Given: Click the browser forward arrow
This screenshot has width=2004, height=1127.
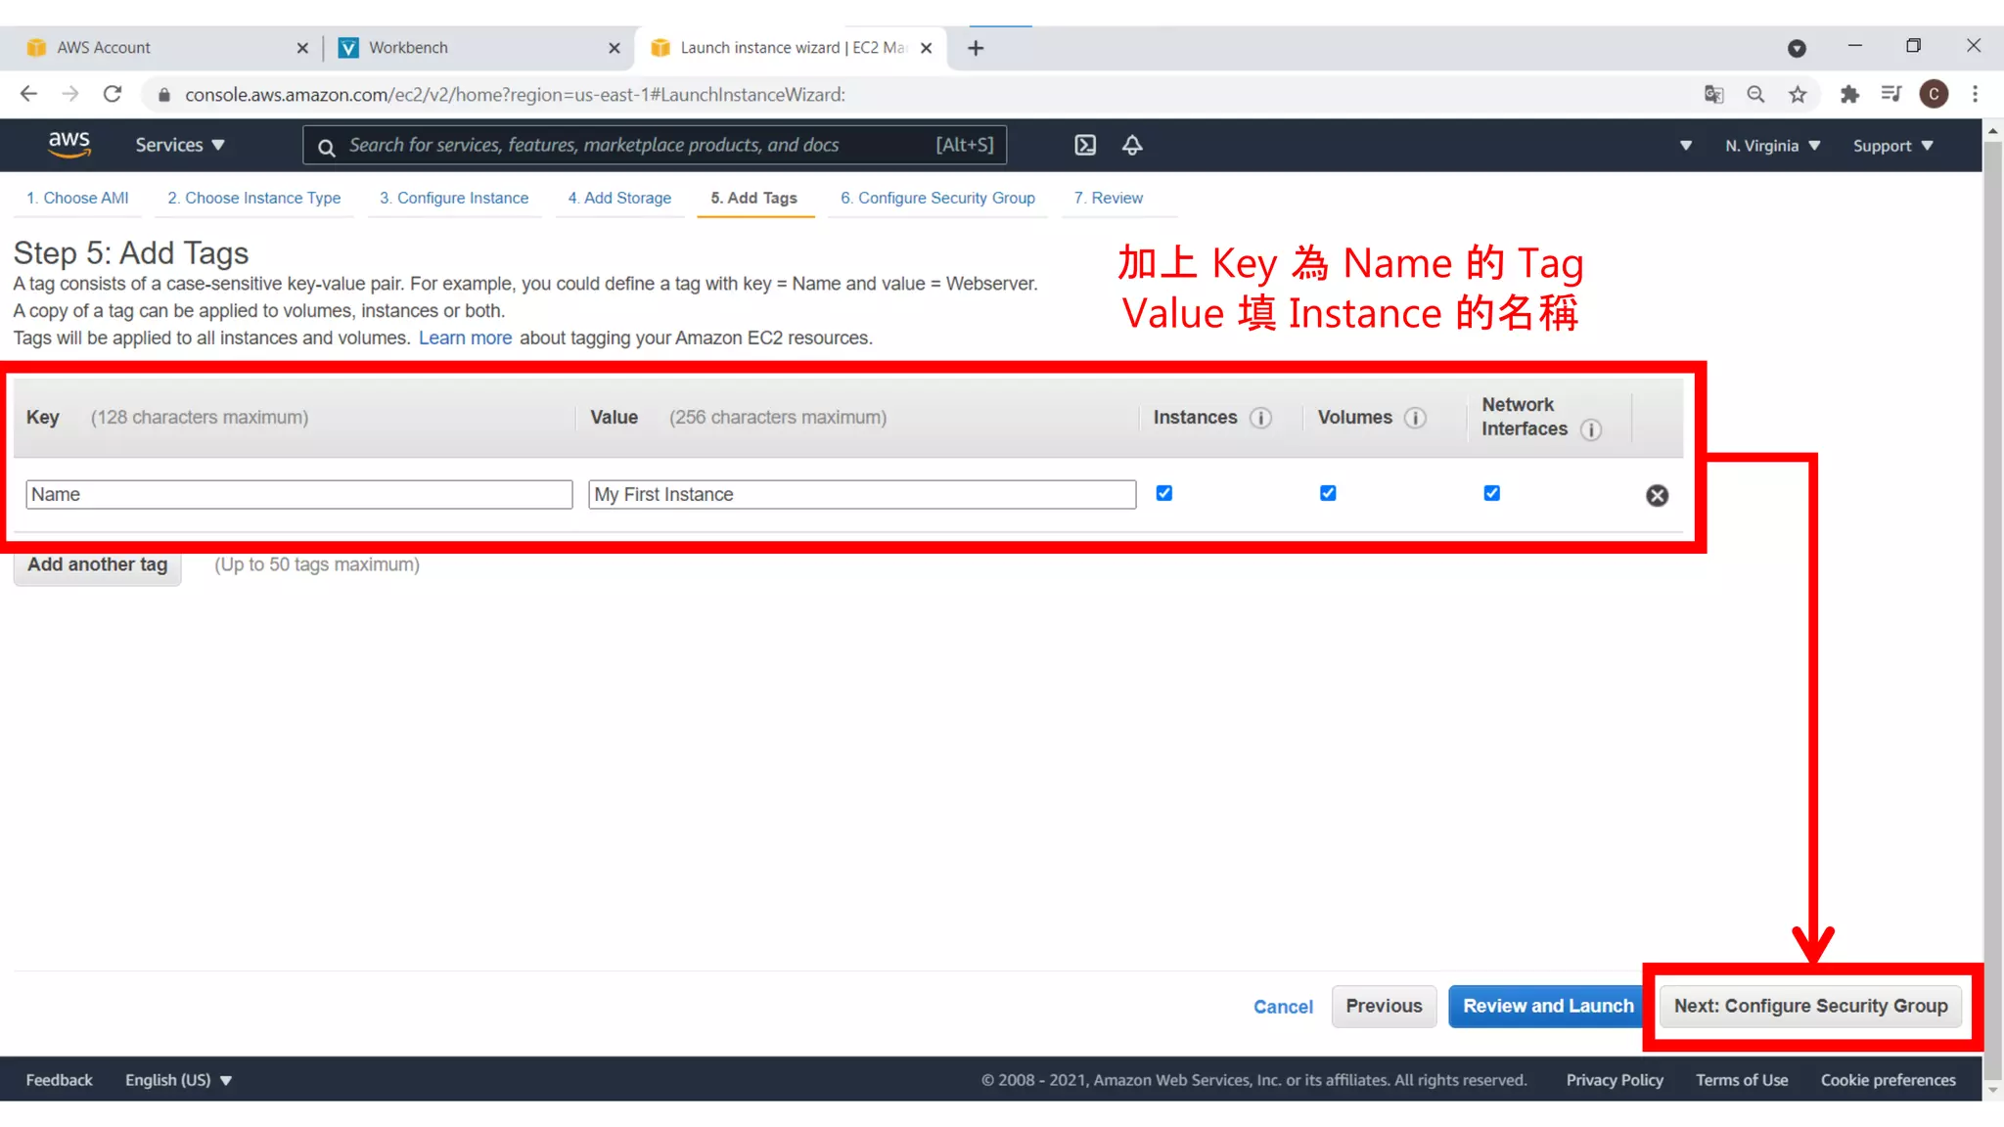Looking at the screenshot, I should click(x=70, y=94).
